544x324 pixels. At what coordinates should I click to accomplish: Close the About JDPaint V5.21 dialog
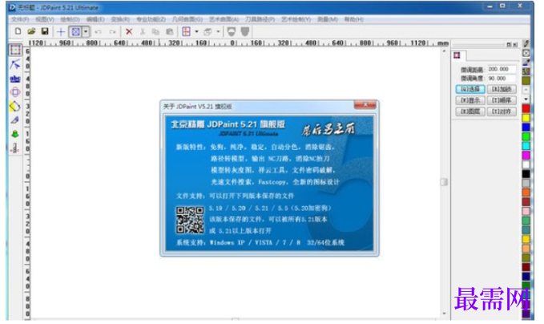point(365,104)
